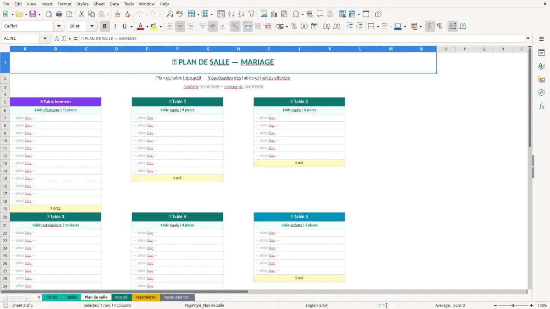Toggle Wrap Text

[x=235, y=27]
